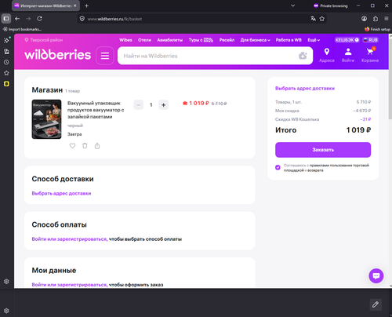The width and height of the screenshot is (392, 317).
Task: Open the sidebar history clock icon
Action: pos(6,62)
